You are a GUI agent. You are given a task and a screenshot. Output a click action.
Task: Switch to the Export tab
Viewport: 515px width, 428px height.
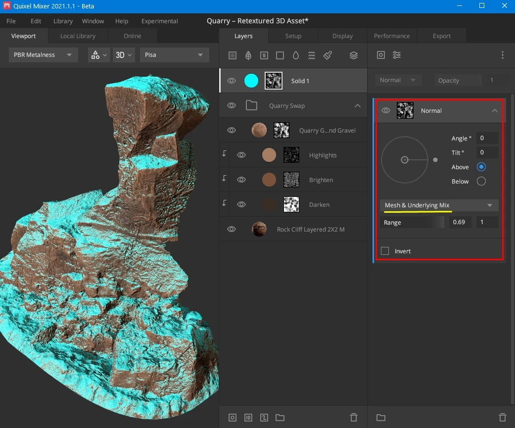point(441,36)
